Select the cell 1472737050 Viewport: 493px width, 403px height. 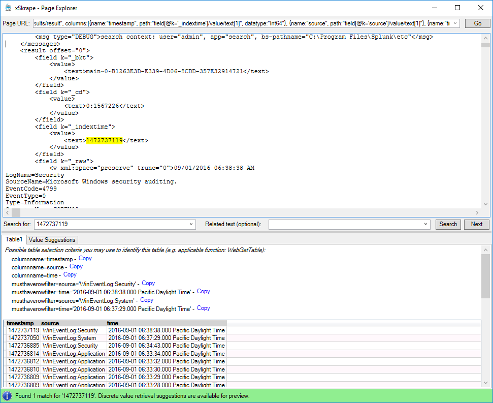click(x=23, y=338)
